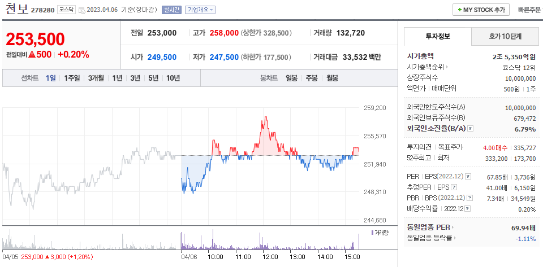Image resolution: width=543 pixels, height=267 pixels.
Task: Select the 1년 line chart period
Action: tap(117, 78)
